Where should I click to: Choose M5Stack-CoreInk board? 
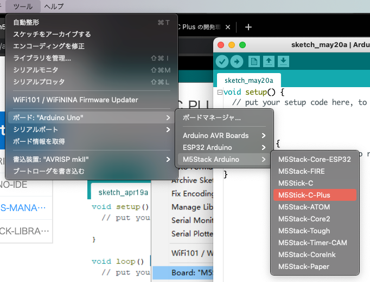pos(315,254)
